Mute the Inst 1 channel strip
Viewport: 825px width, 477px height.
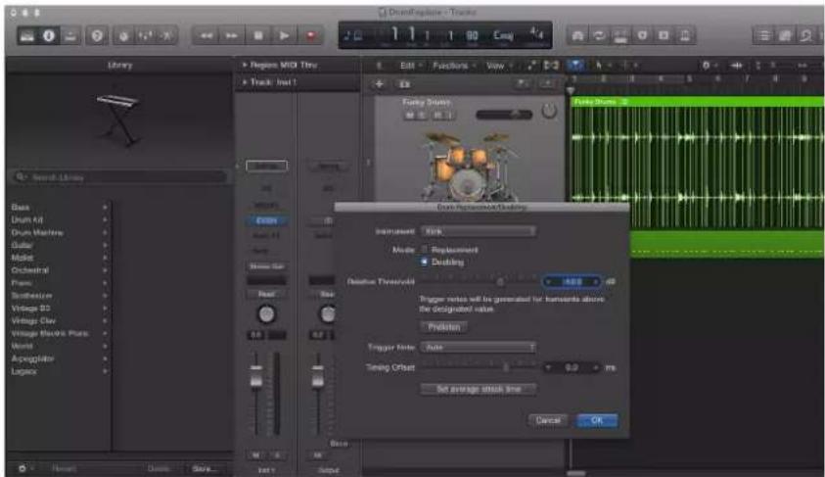tap(256, 454)
